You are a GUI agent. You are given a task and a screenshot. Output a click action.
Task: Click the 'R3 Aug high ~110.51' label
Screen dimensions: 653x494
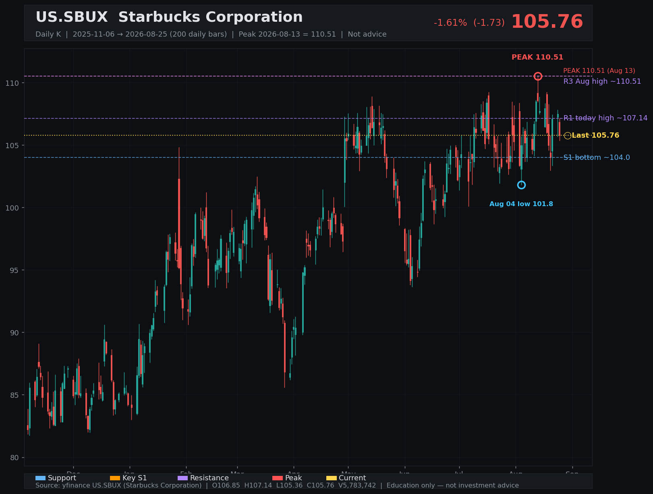click(602, 81)
